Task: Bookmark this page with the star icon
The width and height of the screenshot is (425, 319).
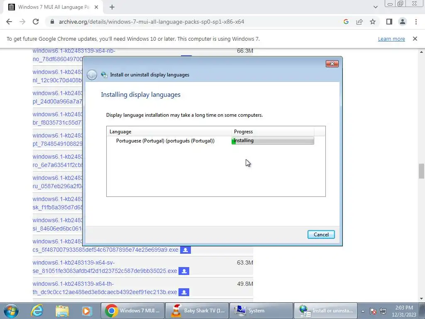Action: tap(373, 22)
